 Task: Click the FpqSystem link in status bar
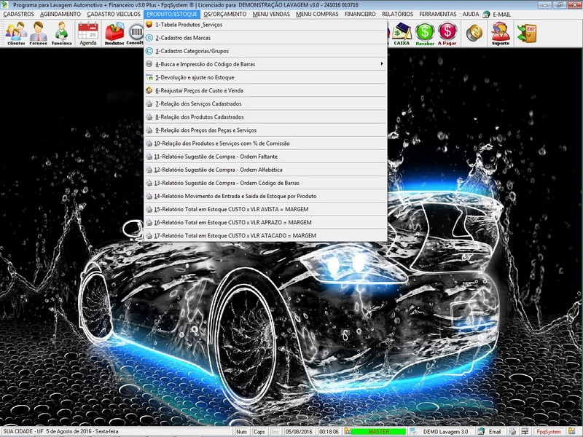549,431
